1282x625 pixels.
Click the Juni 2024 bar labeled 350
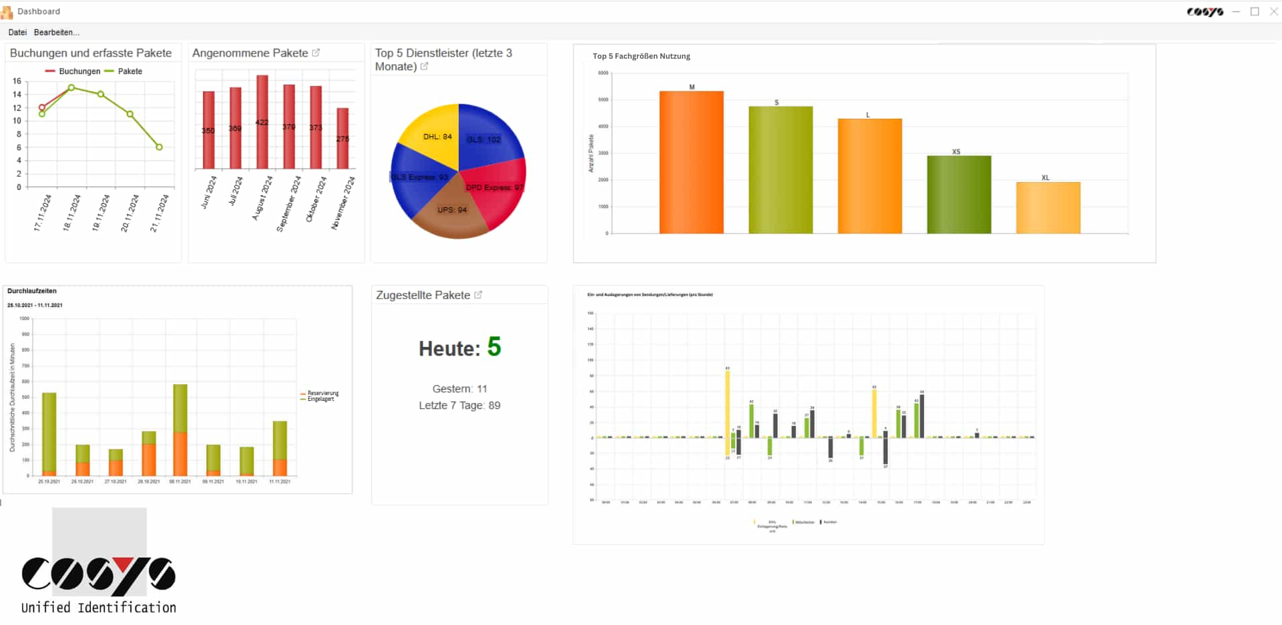tap(208, 130)
